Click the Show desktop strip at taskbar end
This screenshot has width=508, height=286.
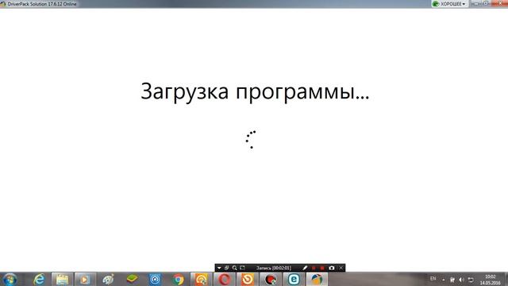click(x=506, y=279)
